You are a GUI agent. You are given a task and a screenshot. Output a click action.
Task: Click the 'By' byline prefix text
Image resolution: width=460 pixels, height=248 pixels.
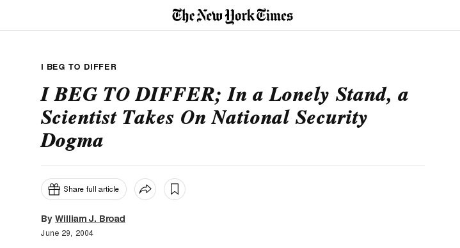[x=46, y=219]
